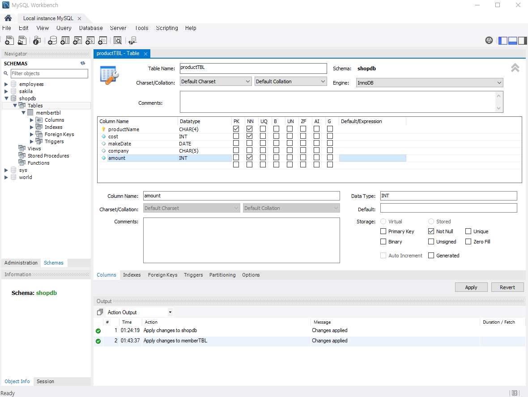Open the Query menu
The width and height of the screenshot is (528, 397).
pos(64,28)
